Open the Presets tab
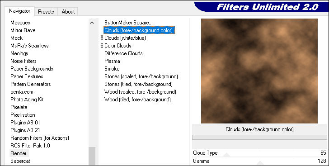 tap(46, 12)
